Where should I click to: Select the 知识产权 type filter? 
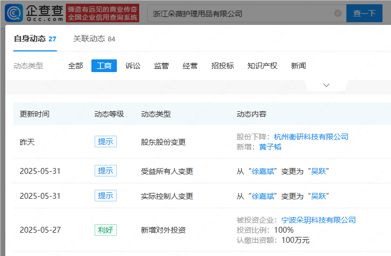click(x=262, y=66)
